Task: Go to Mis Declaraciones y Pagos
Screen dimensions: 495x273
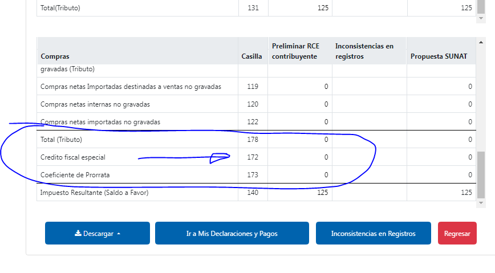Action: [x=232, y=234]
